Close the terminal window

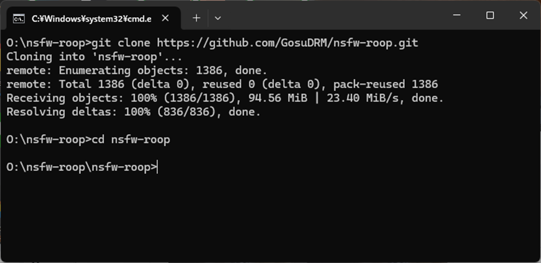click(x=523, y=15)
